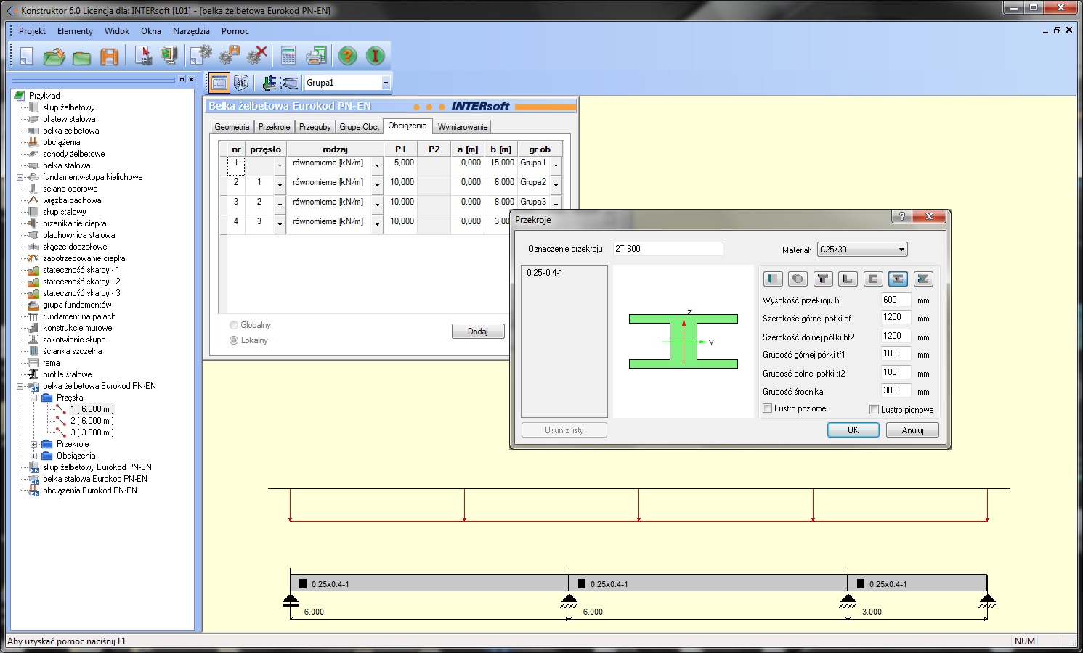Switch to the Geometria tab
1083x653 pixels.
232,127
